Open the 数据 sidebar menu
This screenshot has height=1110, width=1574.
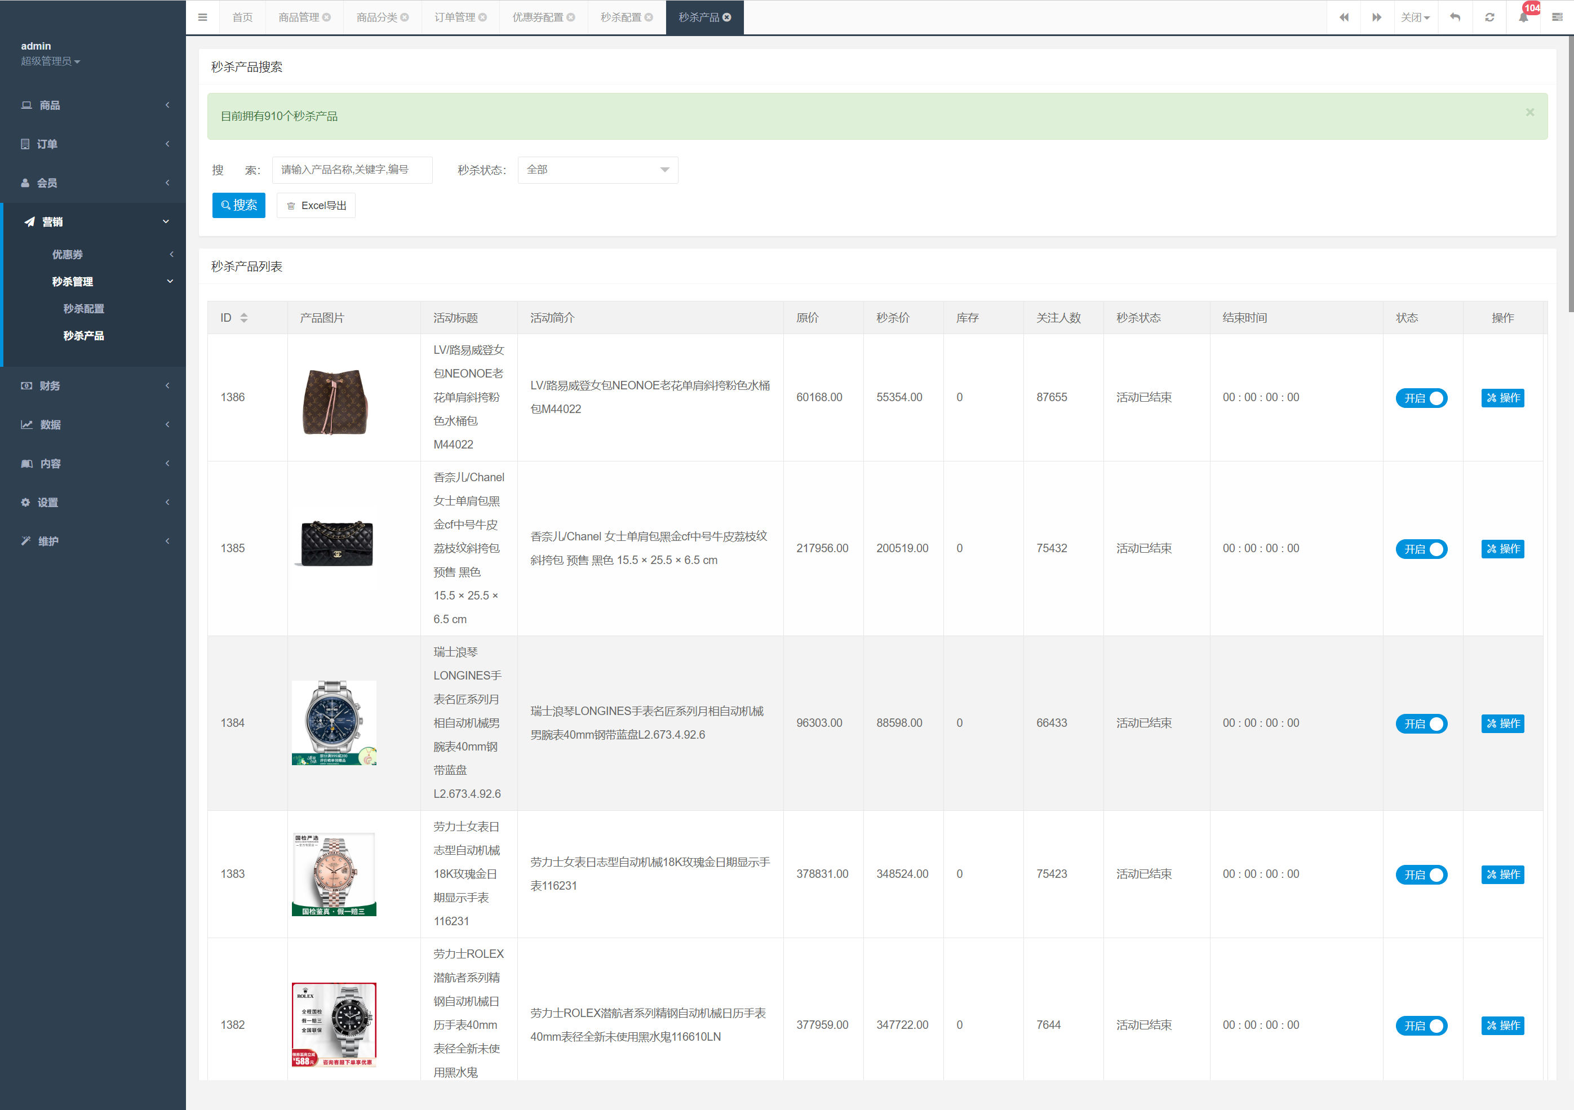click(93, 424)
